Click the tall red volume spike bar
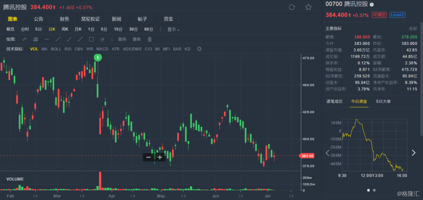The height and width of the screenshot is (200, 423). [100, 181]
